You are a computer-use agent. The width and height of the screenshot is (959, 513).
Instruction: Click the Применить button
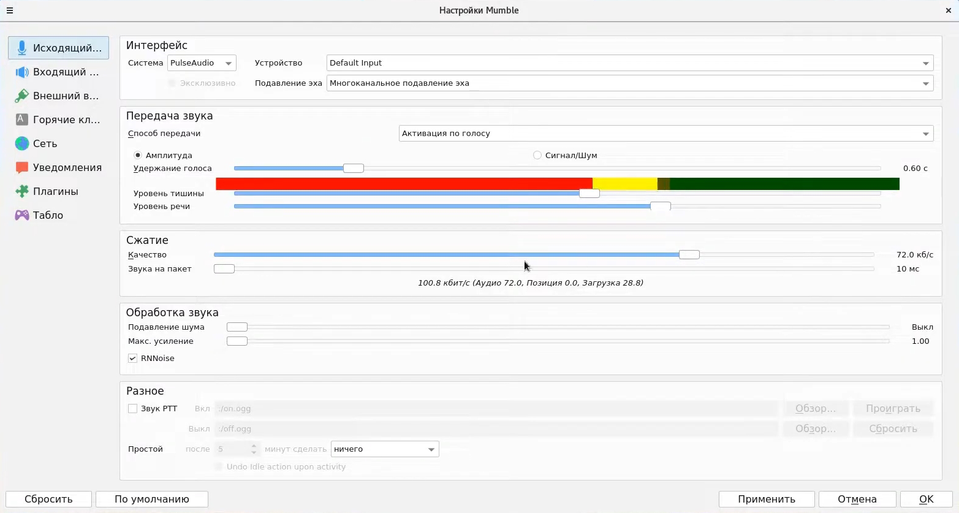[767, 500]
